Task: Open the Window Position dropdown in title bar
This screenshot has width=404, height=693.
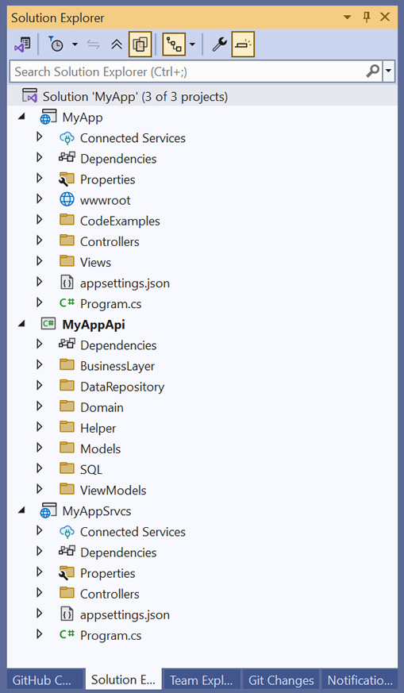Action: [348, 17]
